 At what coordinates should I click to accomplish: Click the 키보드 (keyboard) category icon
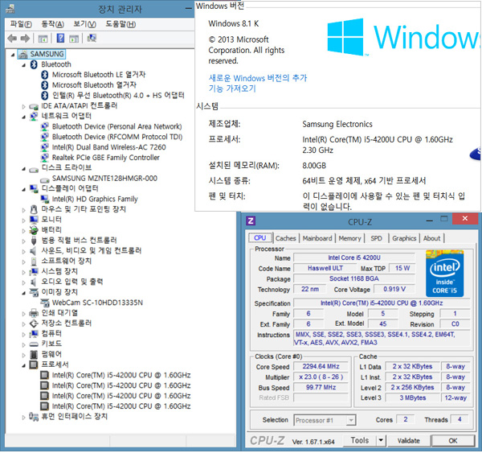34,344
